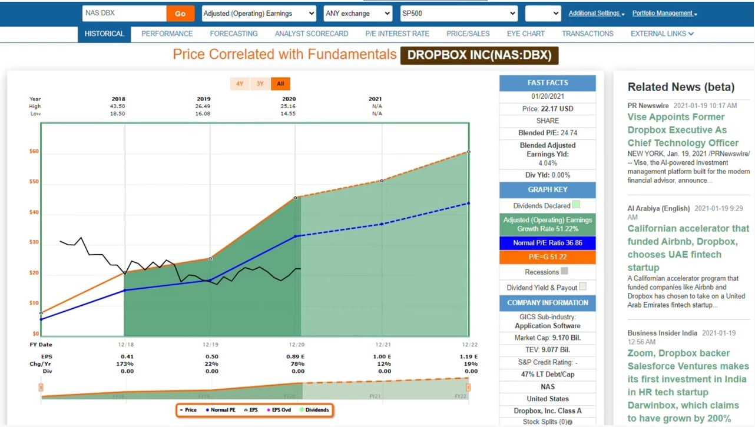Click the left range slider handle
The height and width of the screenshot is (427, 755).
[x=41, y=387]
